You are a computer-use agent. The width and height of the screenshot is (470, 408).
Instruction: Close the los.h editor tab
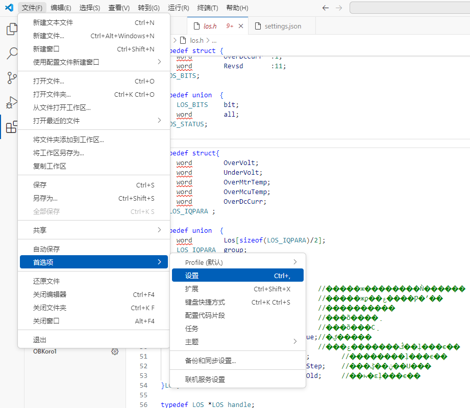click(241, 26)
